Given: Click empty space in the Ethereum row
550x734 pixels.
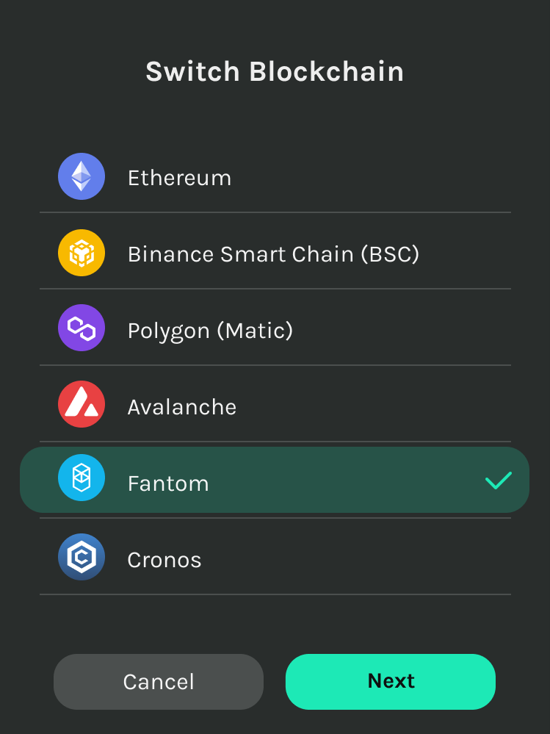Looking at the screenshot, I should [374, 178].
